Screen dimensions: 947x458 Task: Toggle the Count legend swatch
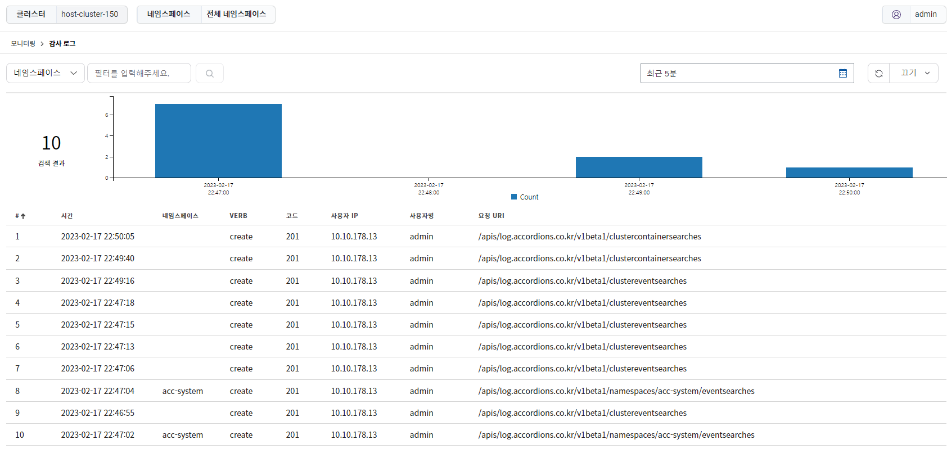(514, 197)
